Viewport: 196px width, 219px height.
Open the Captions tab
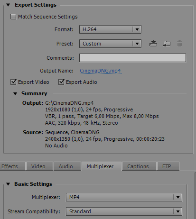(139, 166)
